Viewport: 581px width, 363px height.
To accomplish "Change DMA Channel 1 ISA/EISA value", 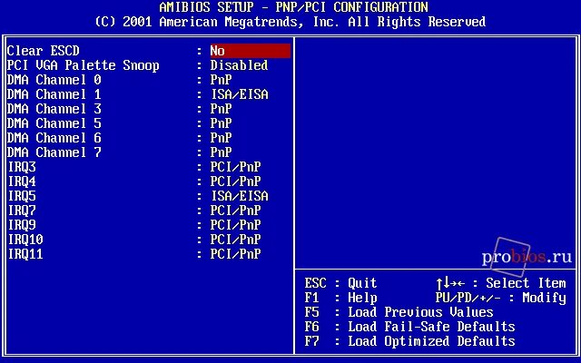I will click(x=240, y=94).
